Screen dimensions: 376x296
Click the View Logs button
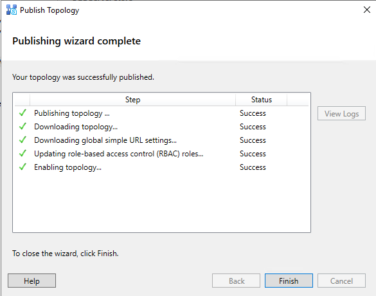coord(341,113)
